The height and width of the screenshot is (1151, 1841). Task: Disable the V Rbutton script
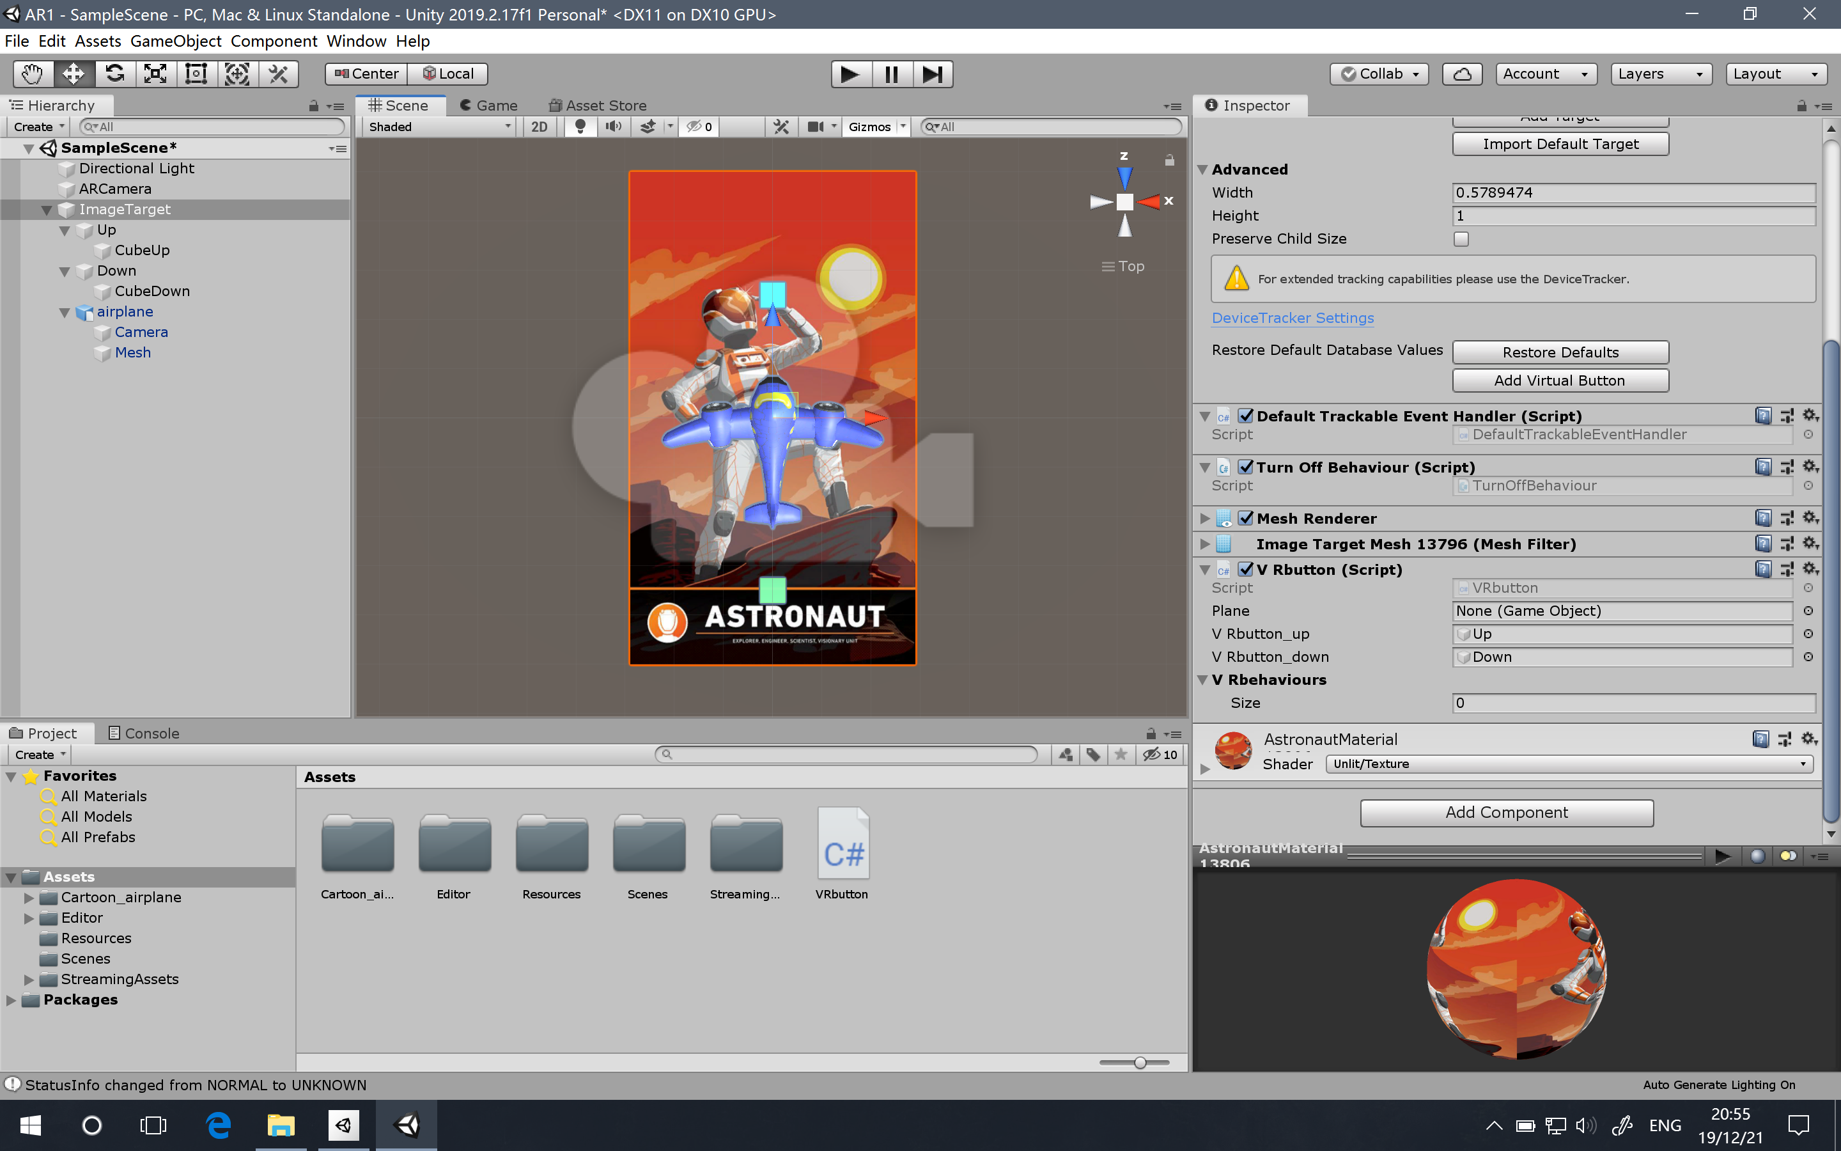[x=1245, y=568]
